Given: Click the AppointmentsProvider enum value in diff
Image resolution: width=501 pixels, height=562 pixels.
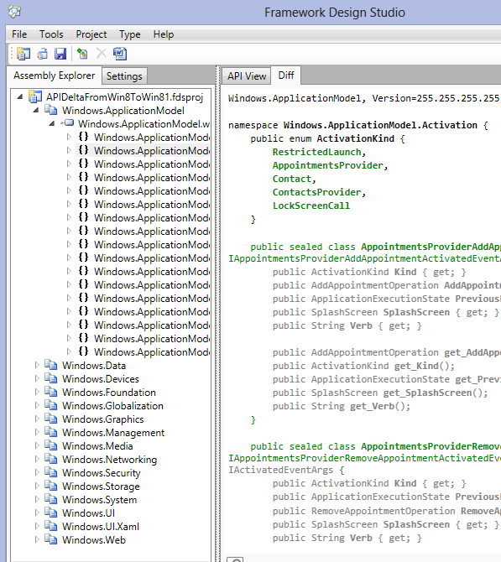Looking at the screenshot, I should (328, 165).
